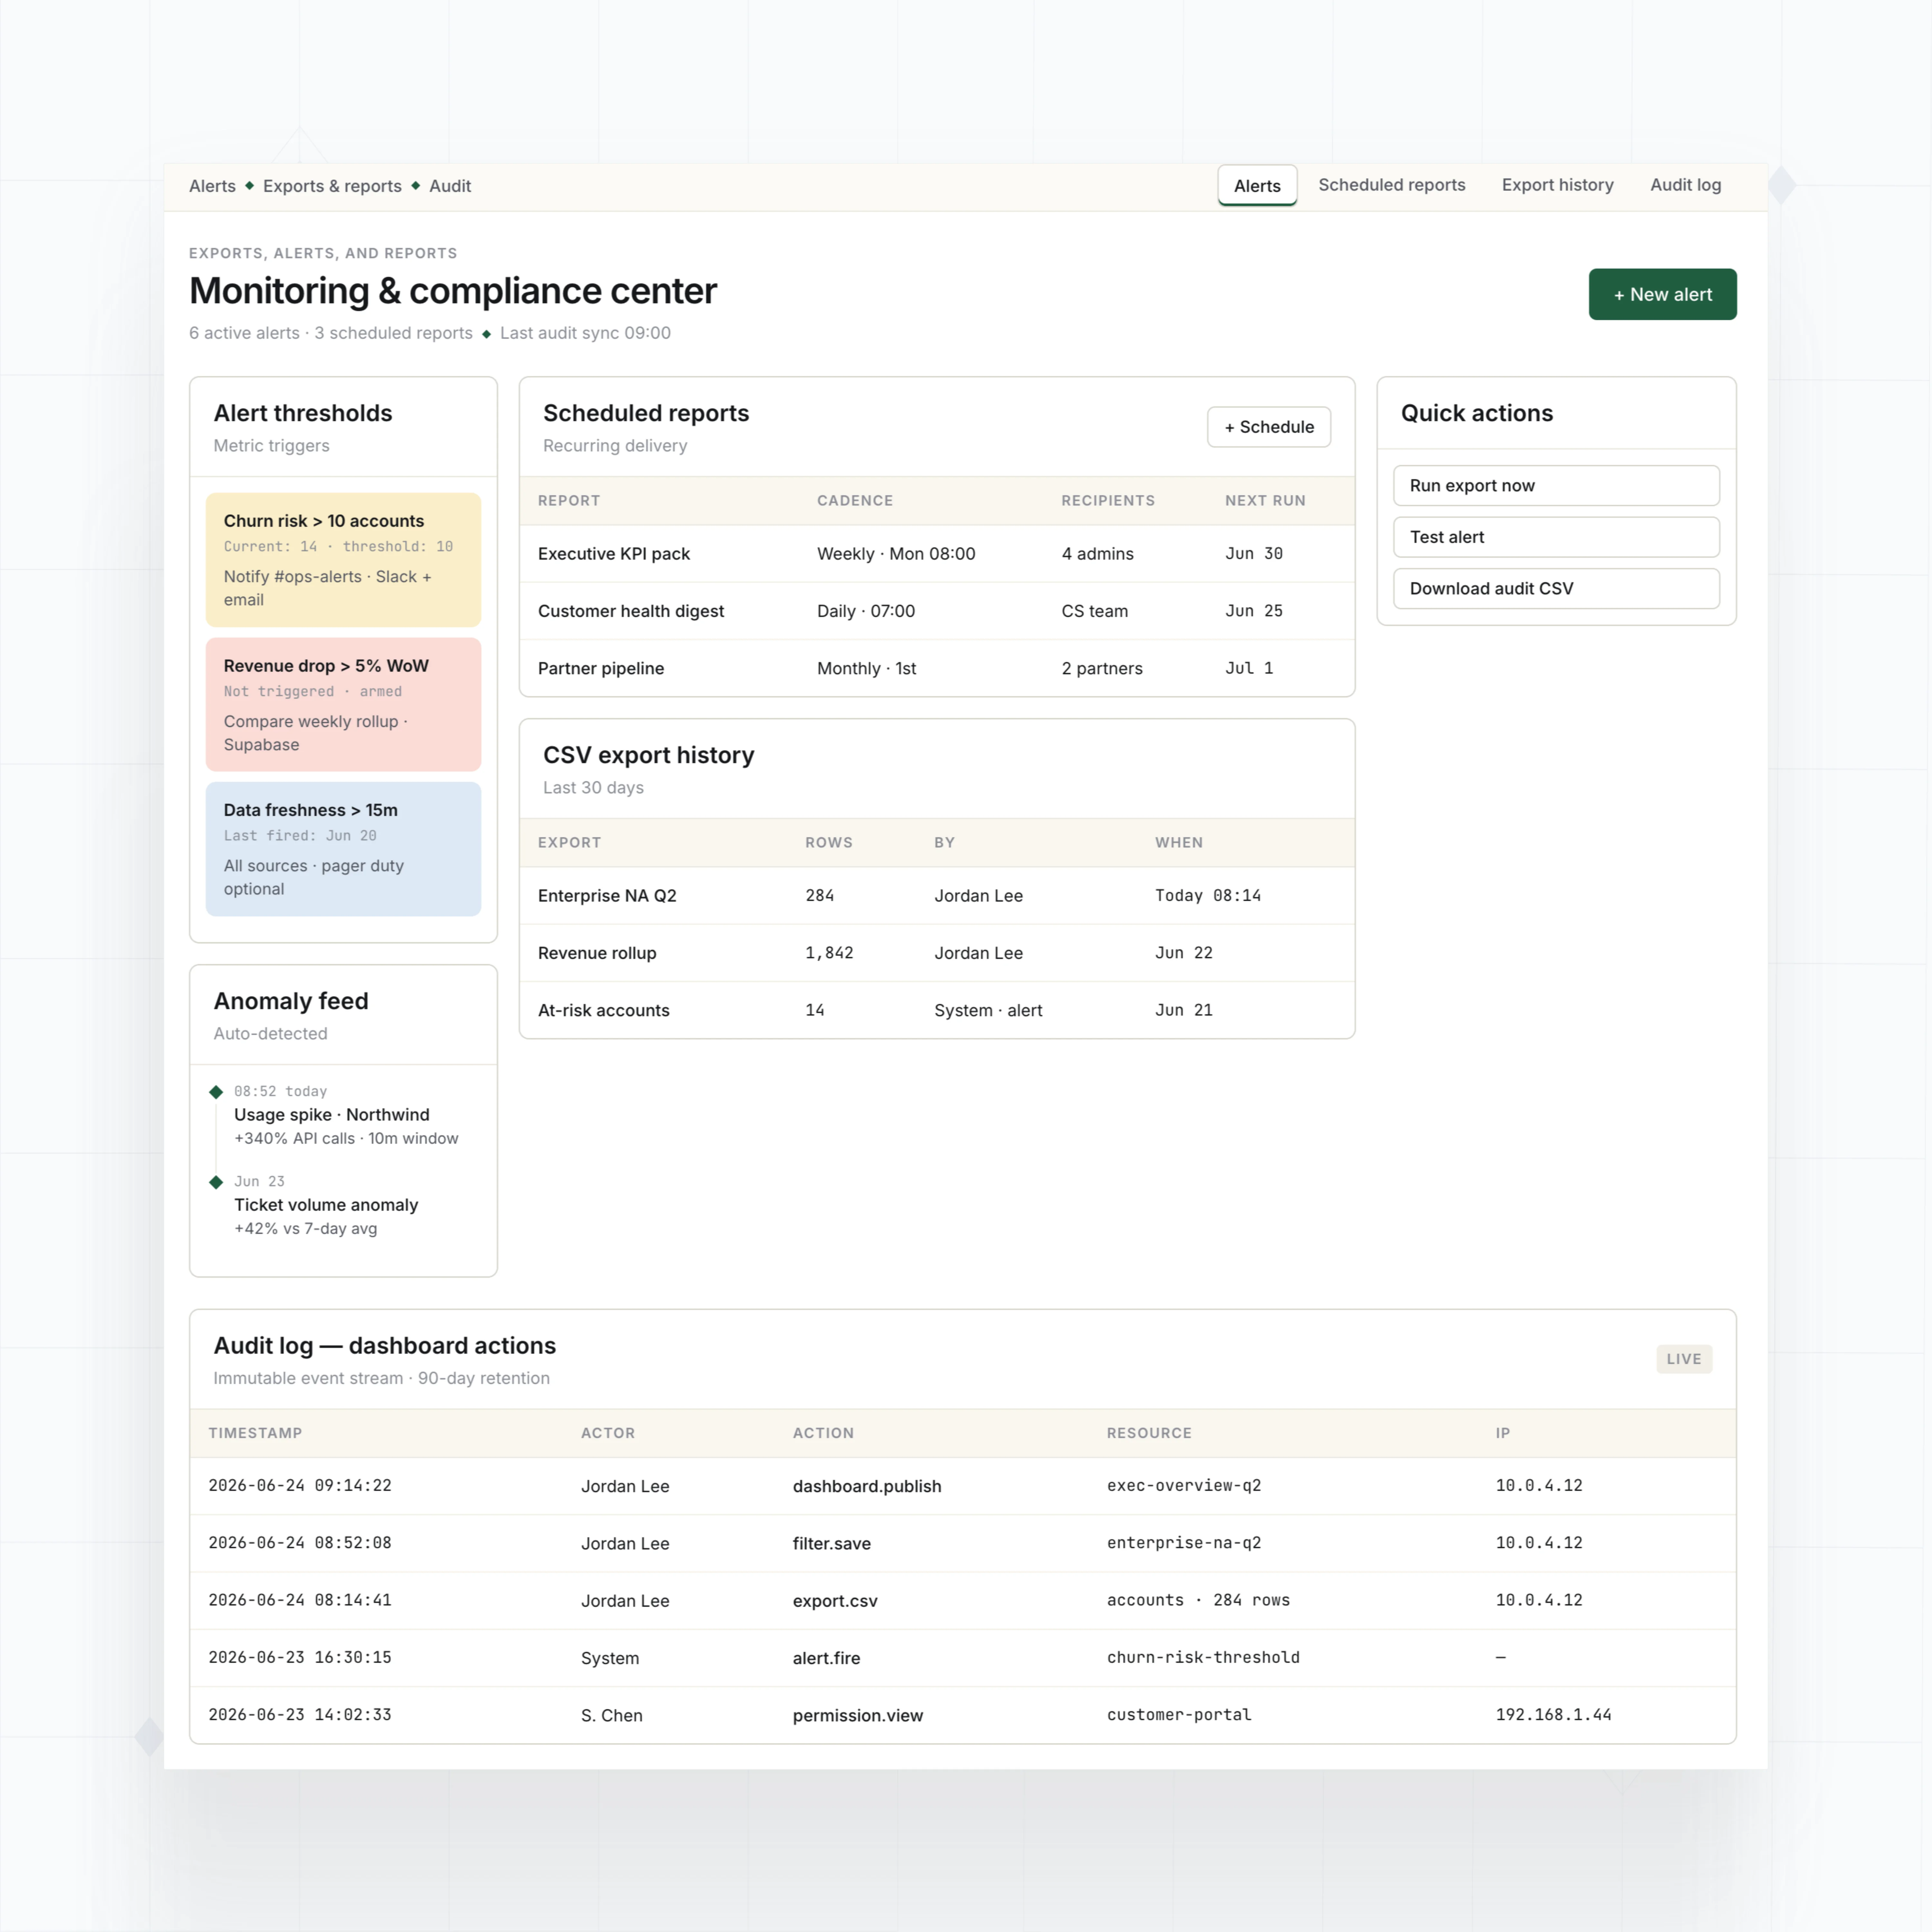Click timestamp 2026-06-23 16:30:15

pyautogui.click(x=300, y=1658)
